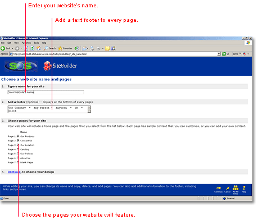
Task: Click the Messenger toolbar icon
Action: (113, 48)
